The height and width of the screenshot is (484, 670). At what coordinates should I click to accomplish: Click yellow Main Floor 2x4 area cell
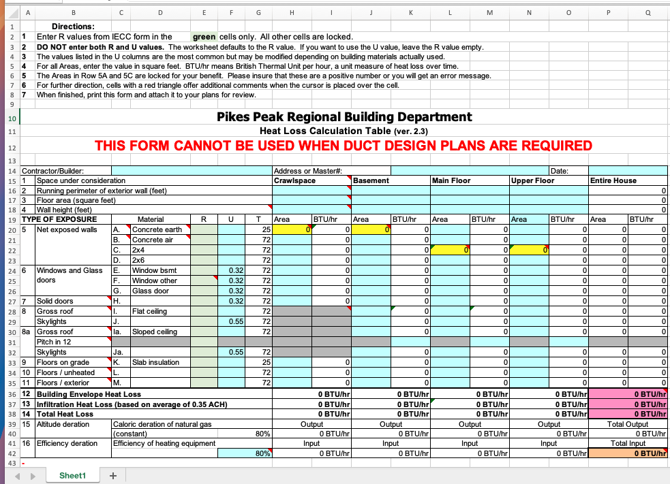point(450,250)
